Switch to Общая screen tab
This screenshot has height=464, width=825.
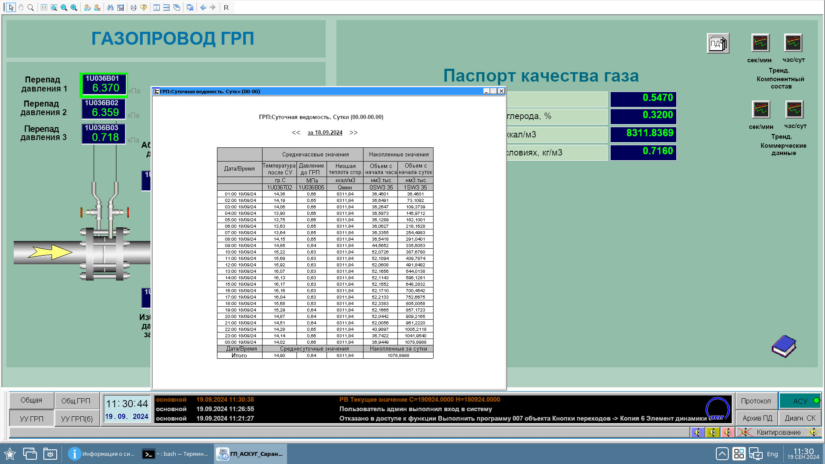31,400
